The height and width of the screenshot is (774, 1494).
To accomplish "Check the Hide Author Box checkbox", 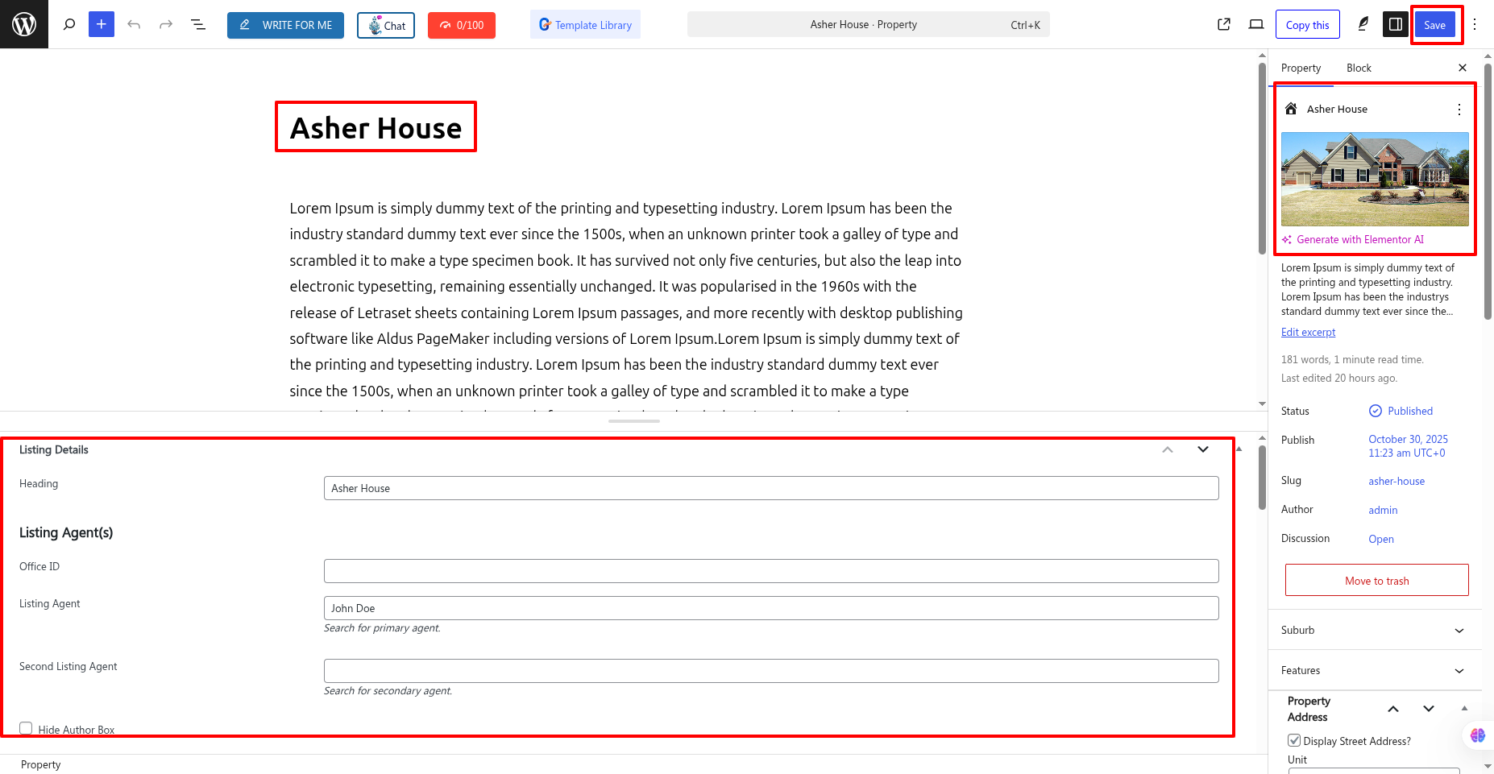I will [x=26, y=728].
